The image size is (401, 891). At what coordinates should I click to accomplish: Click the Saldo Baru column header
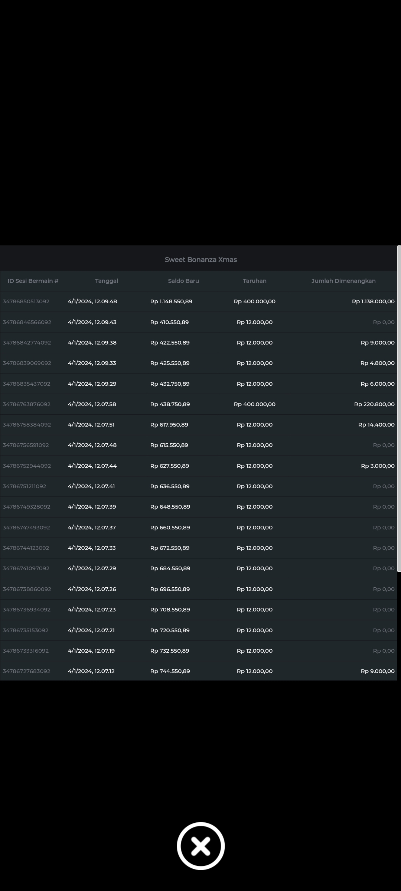183,281
